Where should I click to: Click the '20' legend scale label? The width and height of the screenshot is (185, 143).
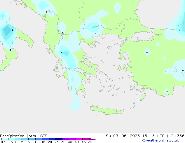50,142
